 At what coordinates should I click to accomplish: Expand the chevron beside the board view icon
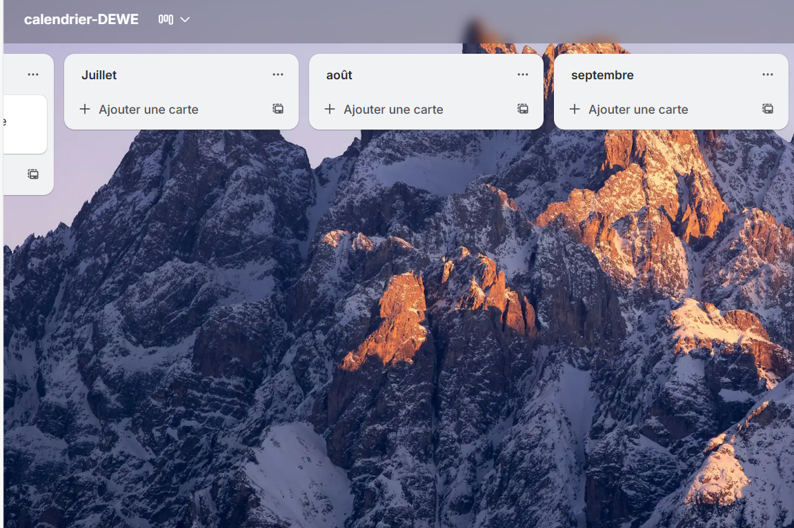coord(185,19)
